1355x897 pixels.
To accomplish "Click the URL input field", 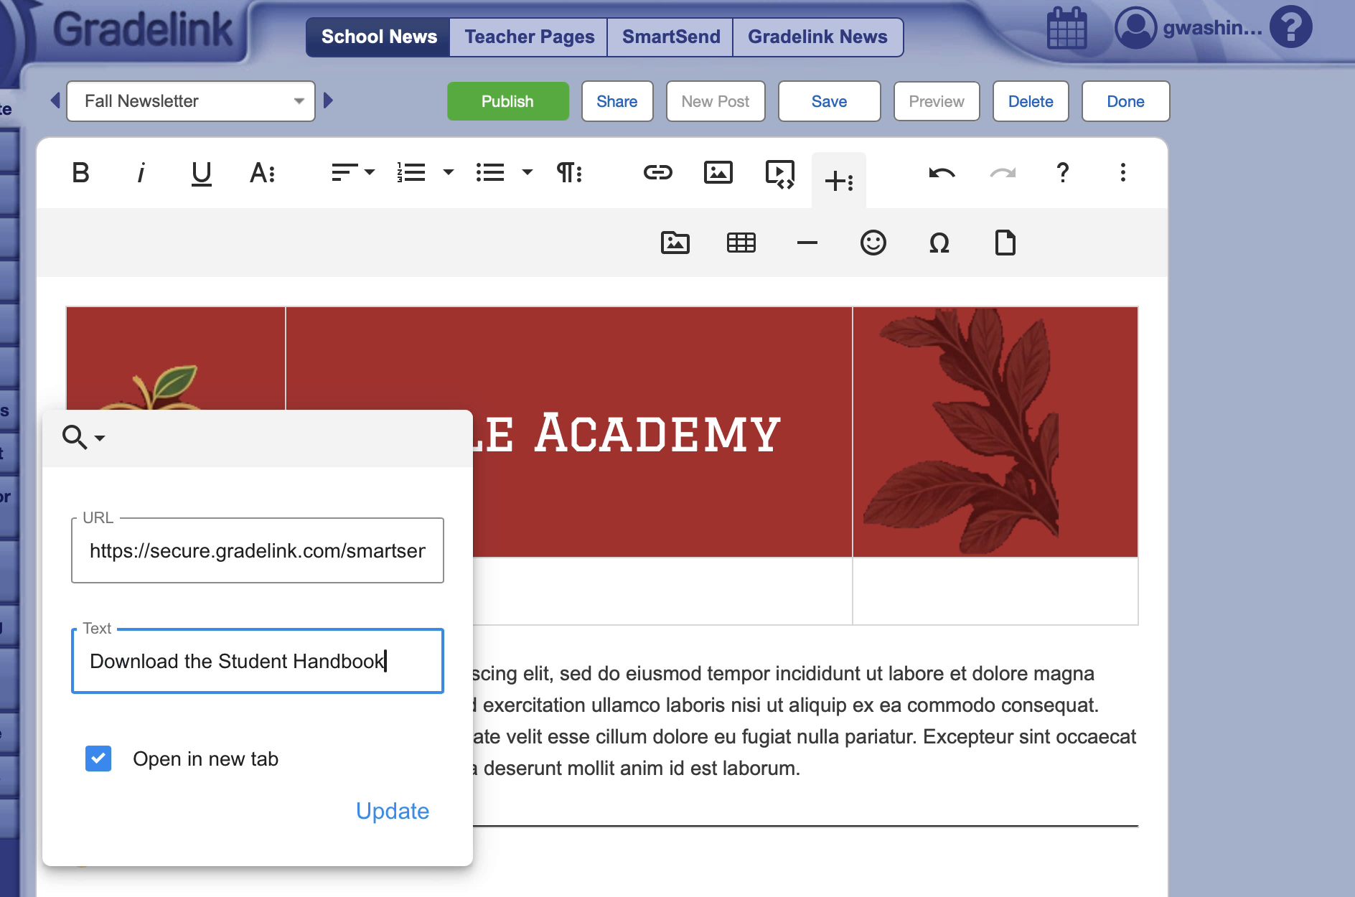I will click(258, 550).
